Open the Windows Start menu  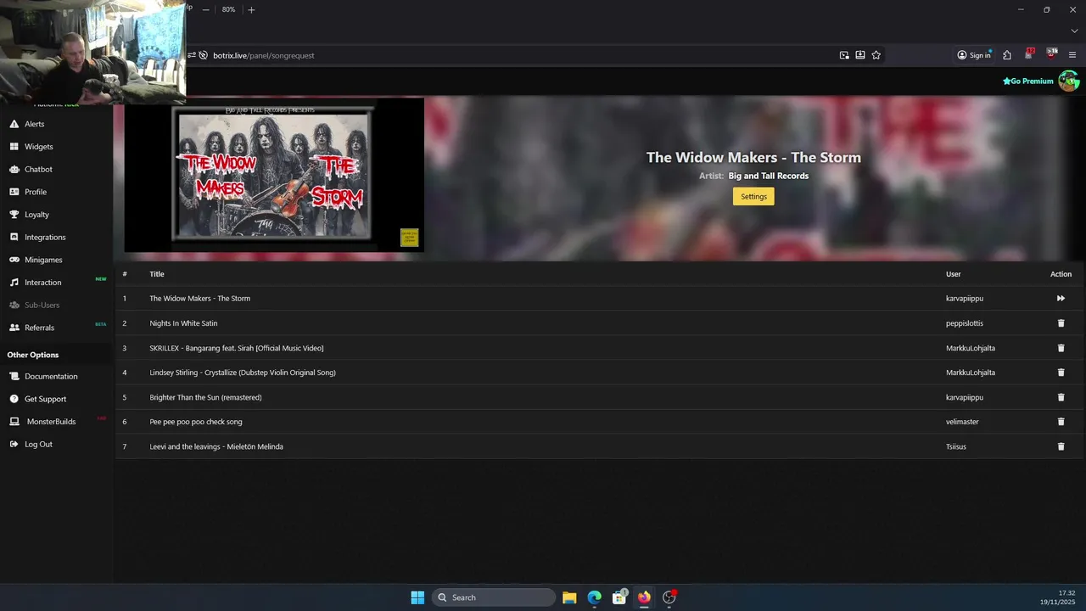click(x=417, y=597)
